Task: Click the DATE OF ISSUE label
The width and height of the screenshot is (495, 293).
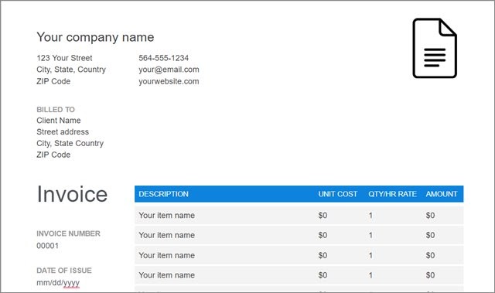Action: (x=64, y=271)
